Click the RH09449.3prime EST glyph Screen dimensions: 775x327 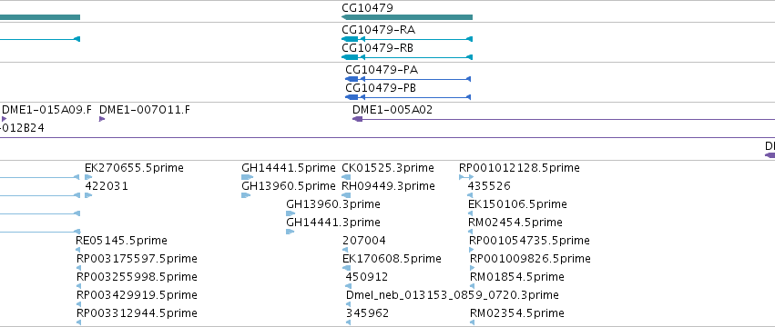346,195
